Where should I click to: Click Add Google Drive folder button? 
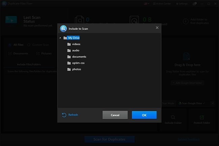click(187, 83)
